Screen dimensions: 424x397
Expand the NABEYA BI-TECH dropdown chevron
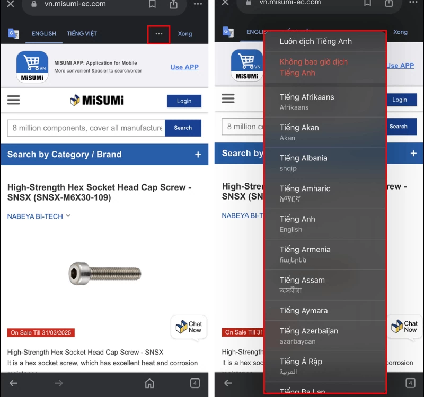[x=68, y=216]
